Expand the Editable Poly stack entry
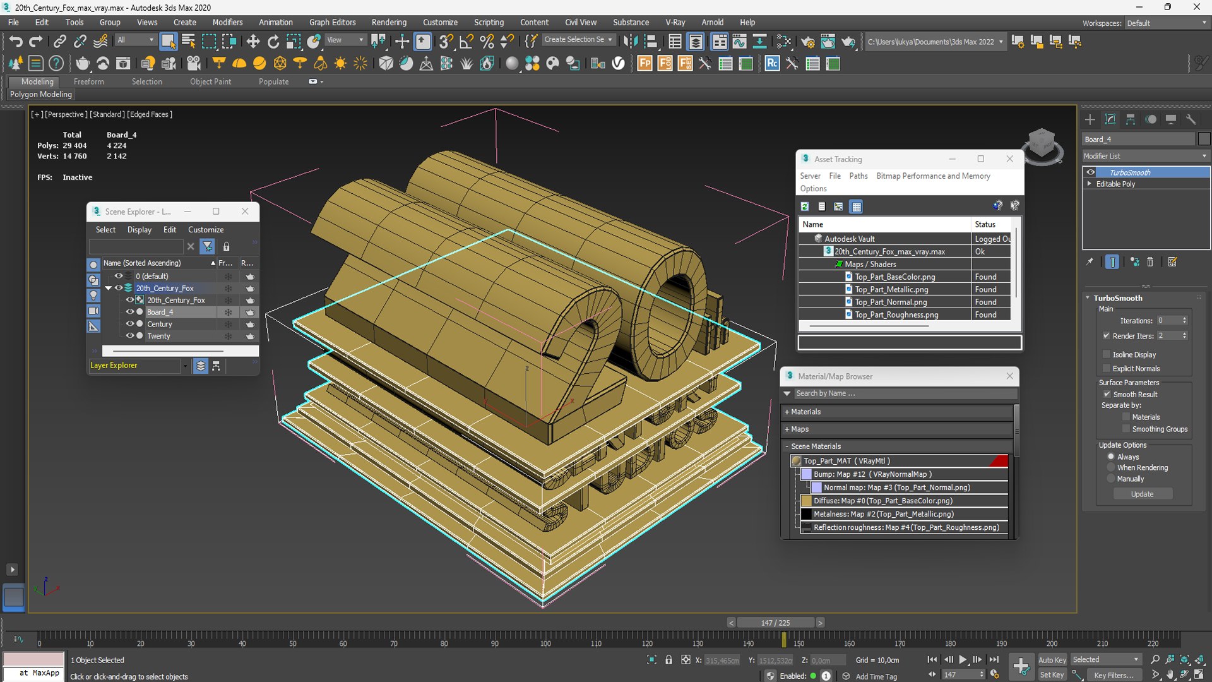 click(1090, 184)
